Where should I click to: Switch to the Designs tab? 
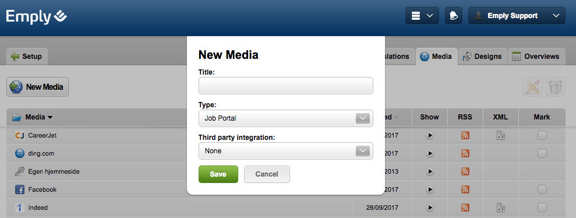click(x=482, y=57)
